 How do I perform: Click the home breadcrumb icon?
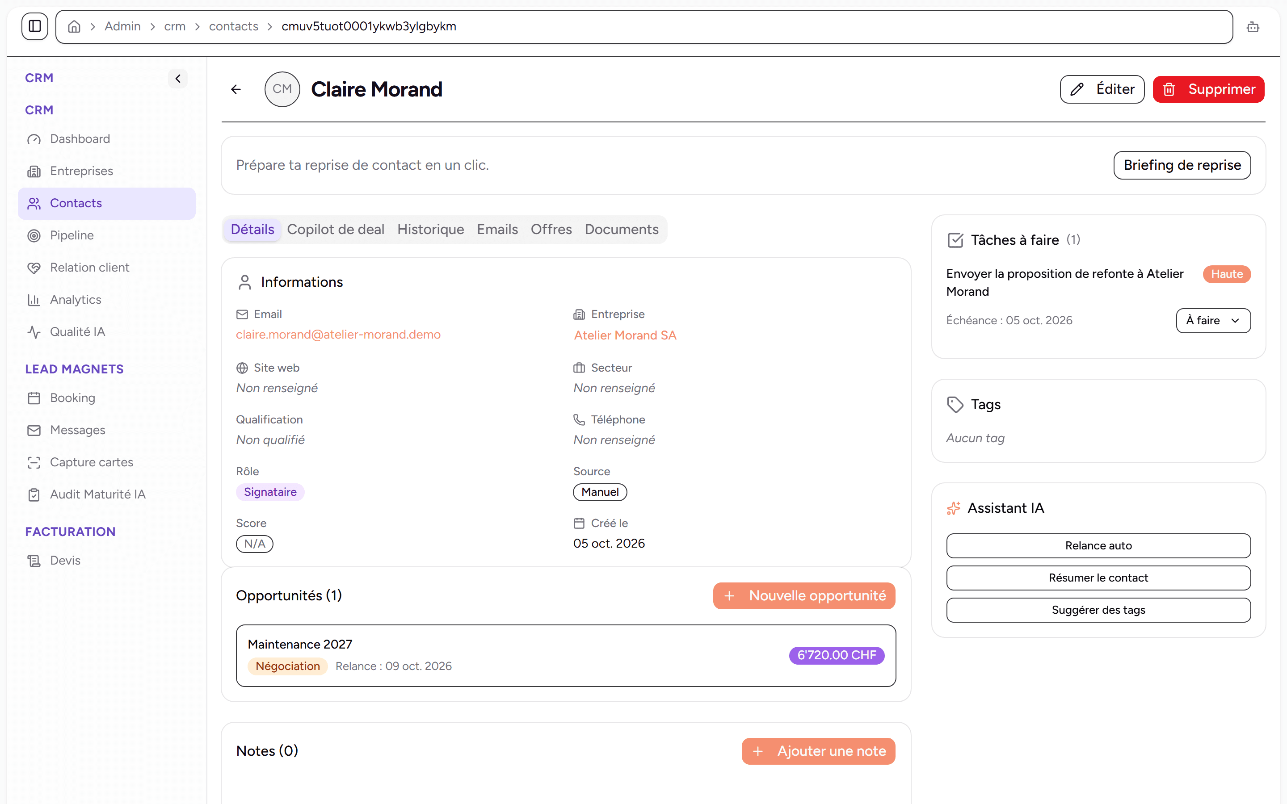pos(75,27)
